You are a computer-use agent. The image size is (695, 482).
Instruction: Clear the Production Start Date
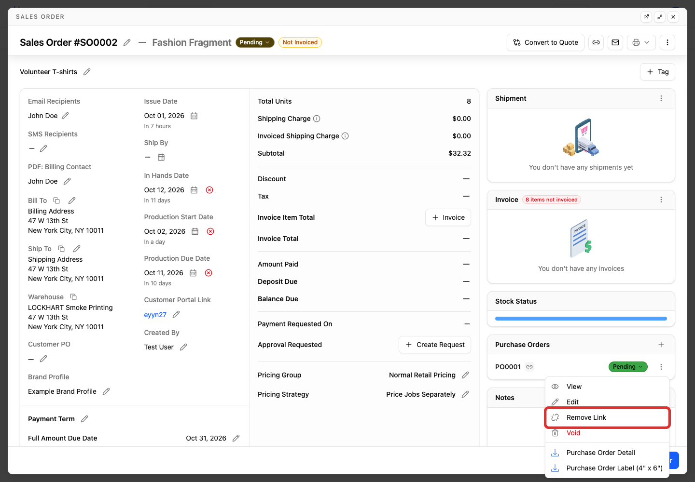coord(210,231)
